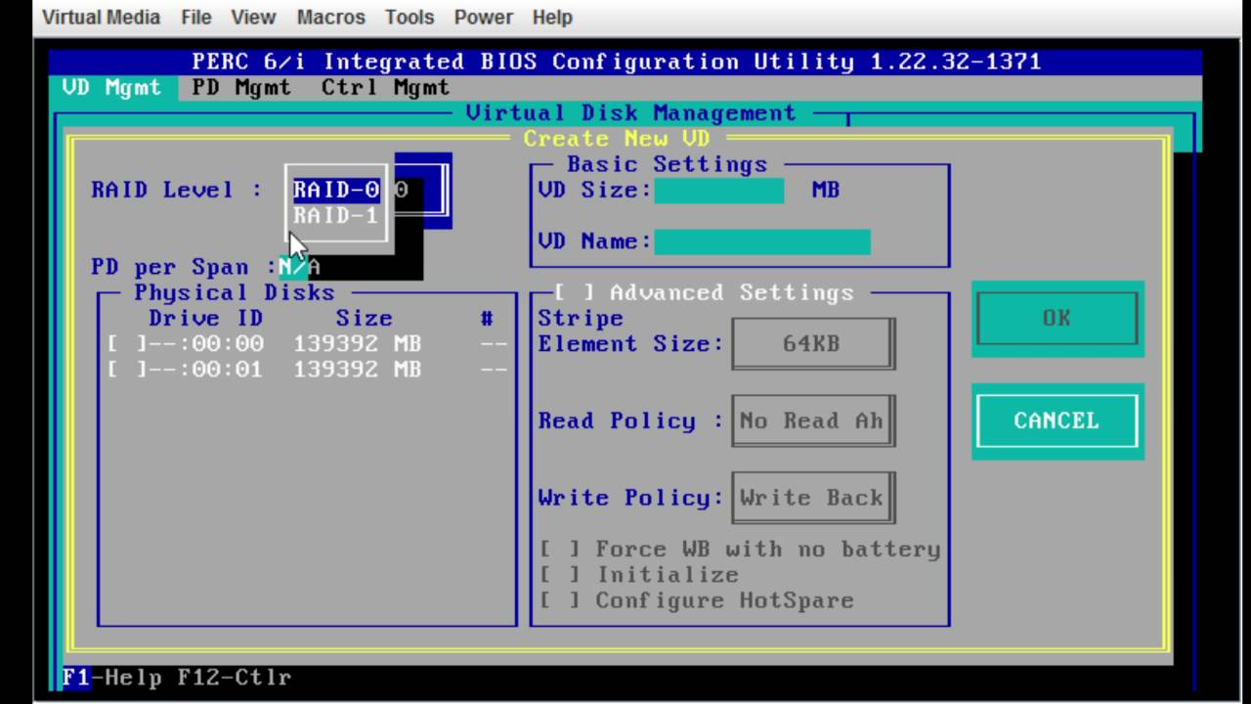Open the Tools menu

click(410, 17)
